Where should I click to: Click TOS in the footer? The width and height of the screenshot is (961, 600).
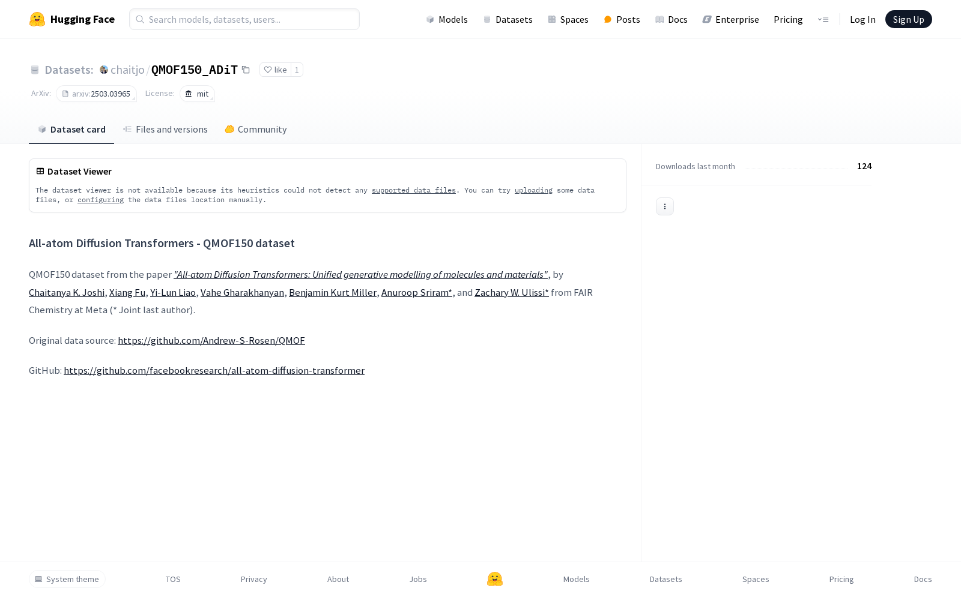click(x=173, y=579)
